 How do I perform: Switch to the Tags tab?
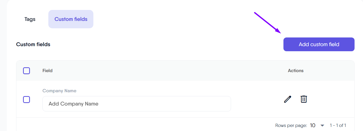pos(30,19)
